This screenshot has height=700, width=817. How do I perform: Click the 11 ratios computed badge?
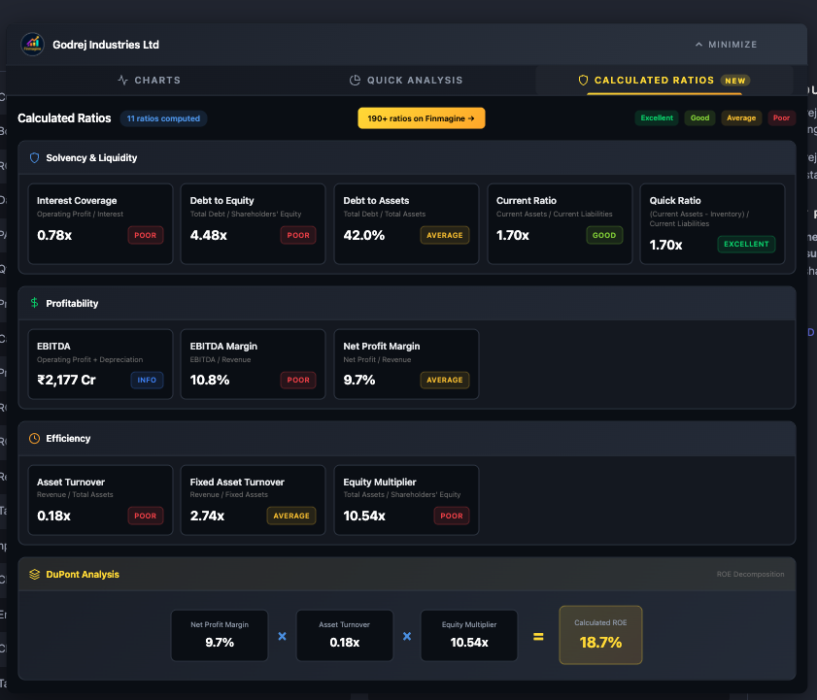(162, 117)
